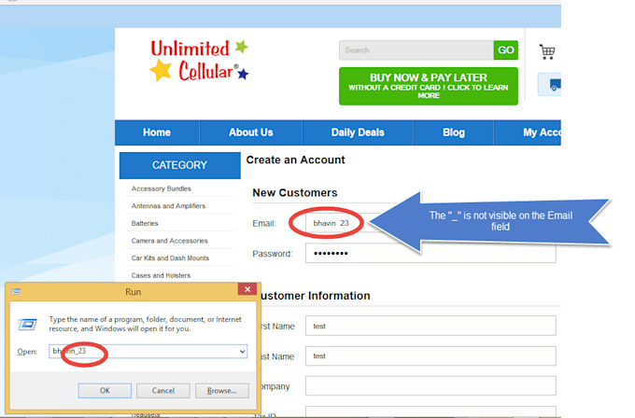Viewport: 635px width, 418px height.
Task: Click the Run program icon in dialog
Action: (x=27, y=324)
